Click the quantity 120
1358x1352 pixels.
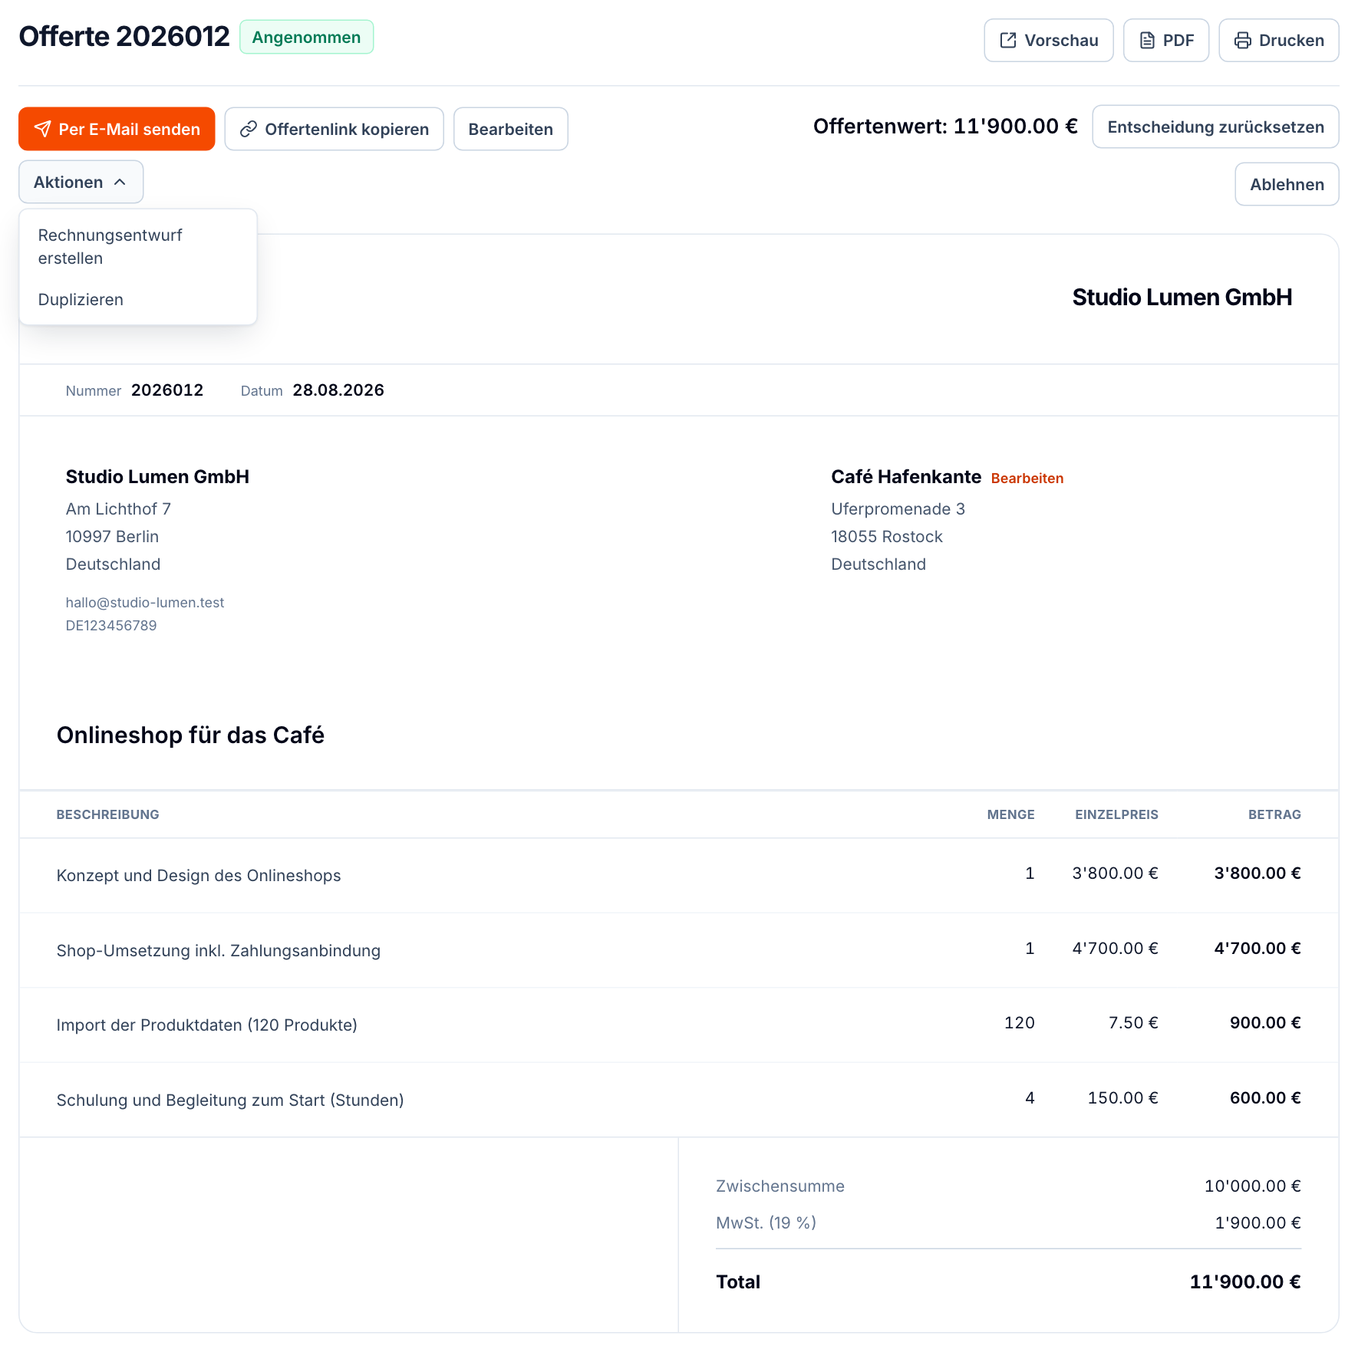pos(1020,1023)
